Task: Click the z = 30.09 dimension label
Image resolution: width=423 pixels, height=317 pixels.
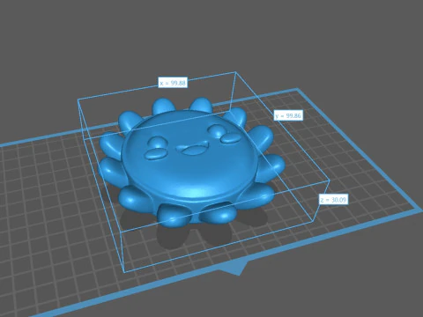Action: (333, 200)
